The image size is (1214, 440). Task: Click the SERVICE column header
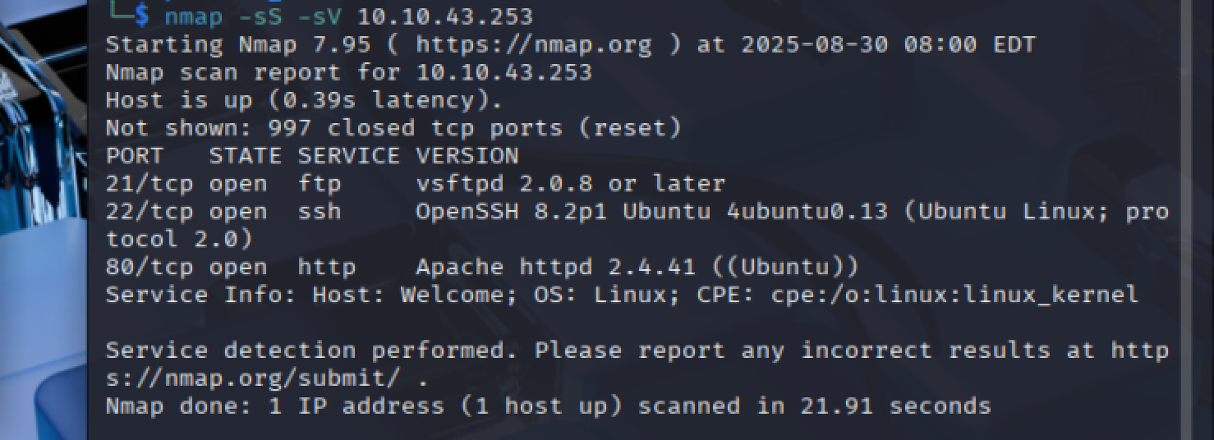(x=348, y=156)
